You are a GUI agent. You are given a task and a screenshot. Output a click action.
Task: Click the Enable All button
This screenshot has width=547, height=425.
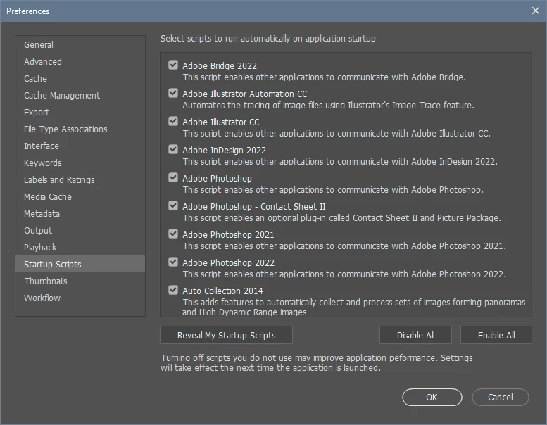click(x=496, y=335)
